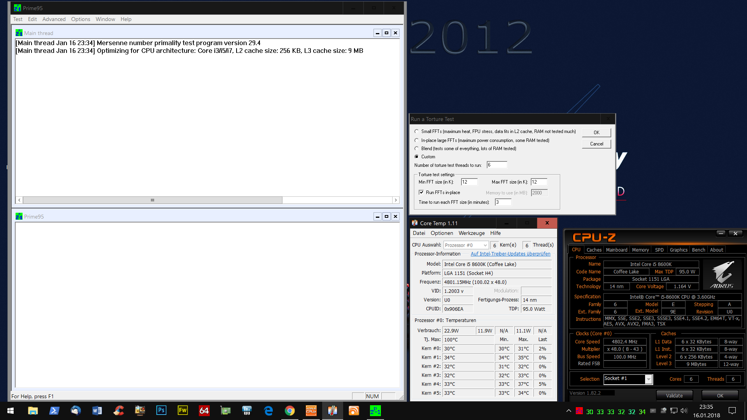
Task: Show hidden system tray icons
Action: pos(568,411)
